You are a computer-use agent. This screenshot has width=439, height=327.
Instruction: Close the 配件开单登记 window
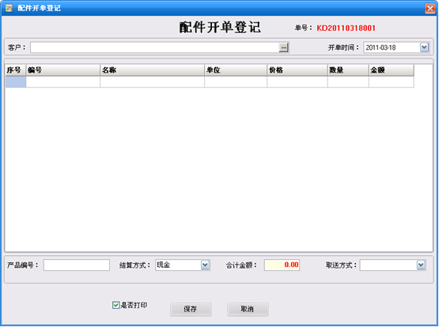[x=430, y=9]
